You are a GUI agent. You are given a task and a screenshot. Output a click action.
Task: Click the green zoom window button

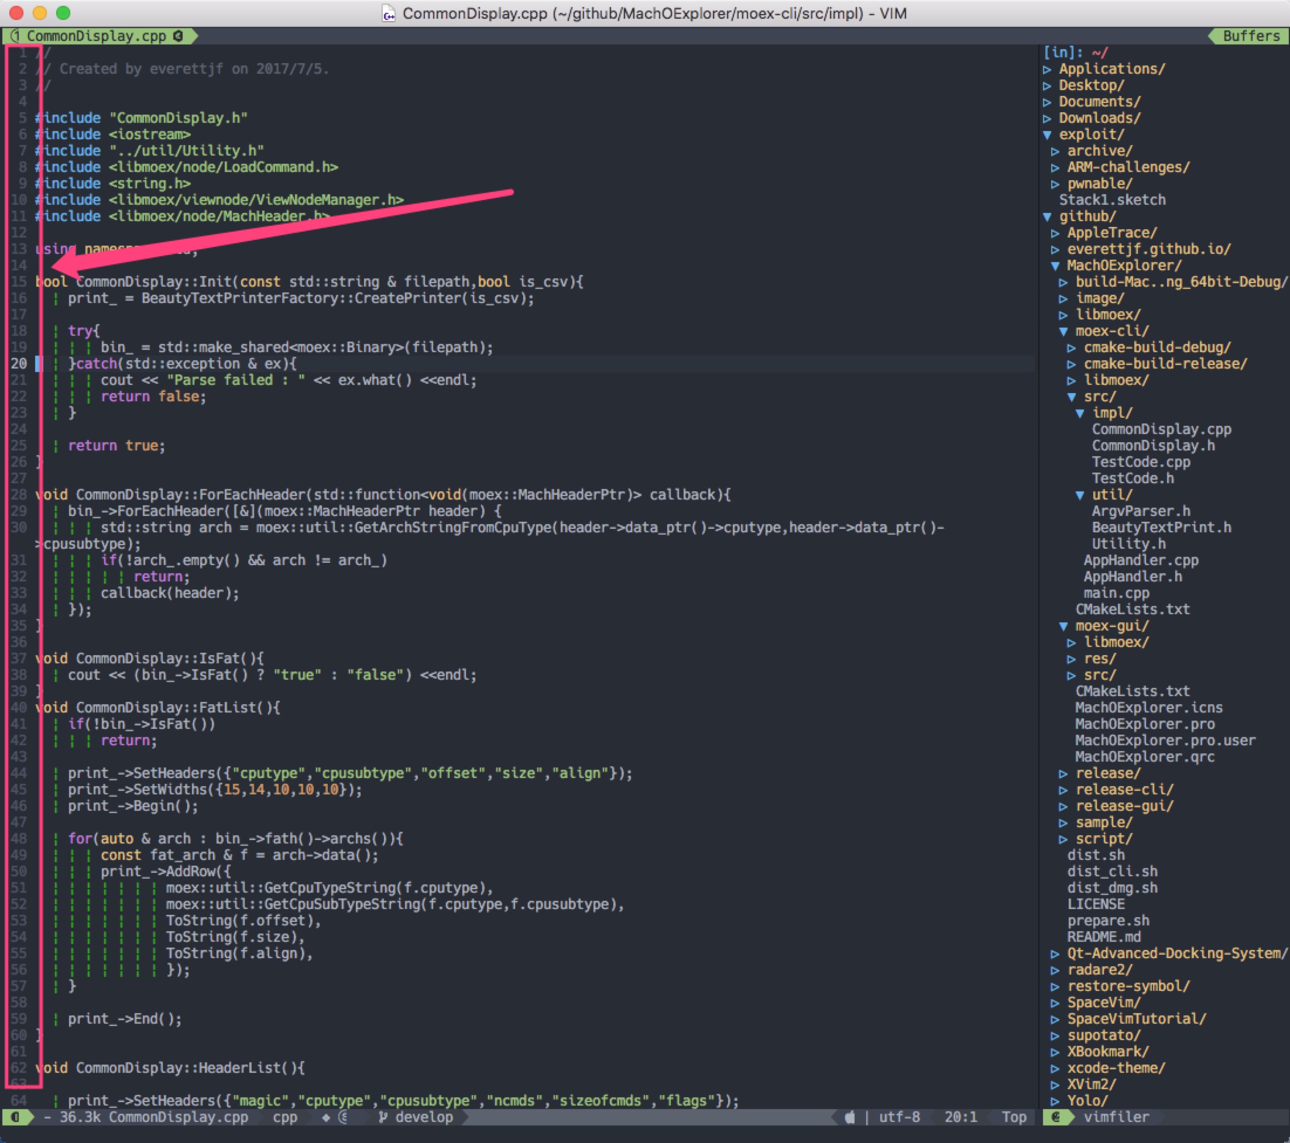tap(63, 13)
